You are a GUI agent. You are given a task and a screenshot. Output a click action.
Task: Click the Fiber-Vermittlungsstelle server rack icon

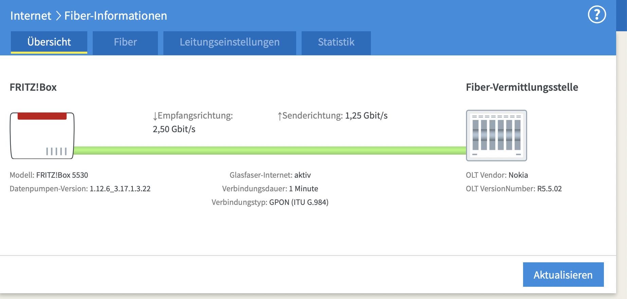[x=496, y=135]
